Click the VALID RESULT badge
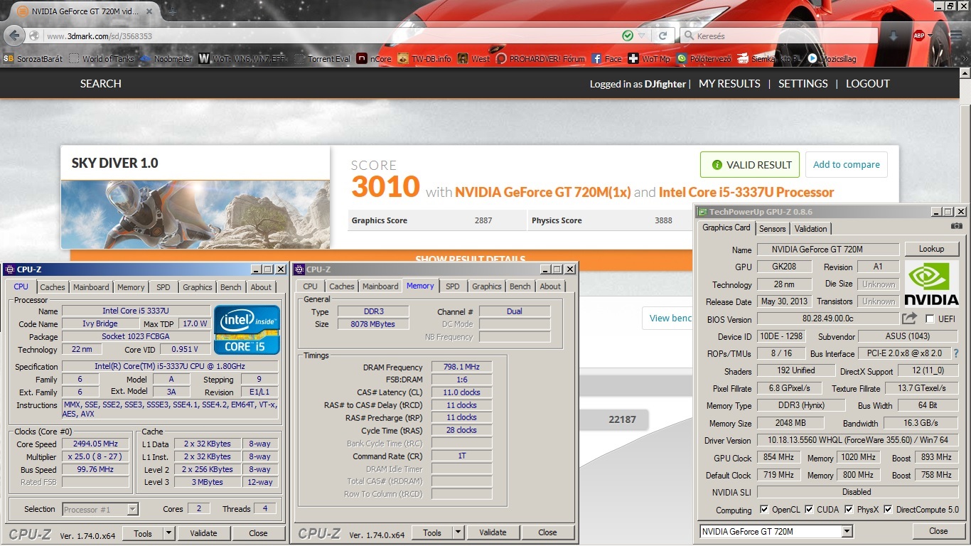The height and width of the screenshot is (546, 971). click(x=750, y=165)
